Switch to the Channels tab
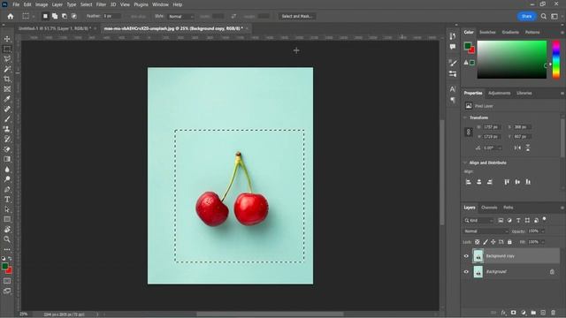The width and height of the screenshot is (566, 318). click(489, 208)
